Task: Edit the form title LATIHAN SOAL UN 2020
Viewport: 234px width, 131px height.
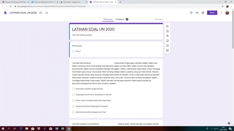Action: pos(93,29)
